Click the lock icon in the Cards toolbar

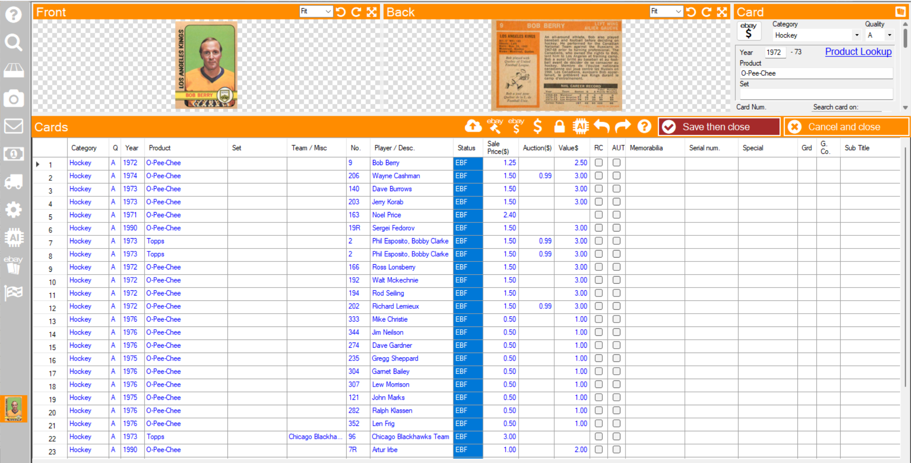tap(559, 126)
